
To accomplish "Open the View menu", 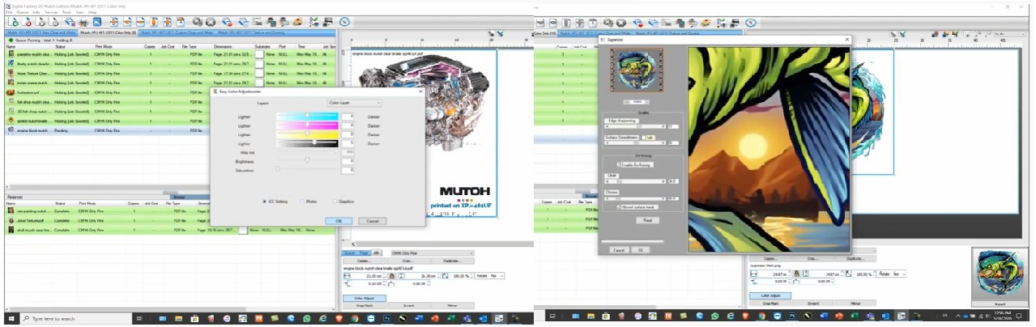I will 80,12.
